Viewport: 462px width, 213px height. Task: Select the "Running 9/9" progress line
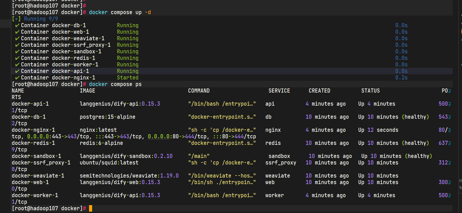[35, 19]
